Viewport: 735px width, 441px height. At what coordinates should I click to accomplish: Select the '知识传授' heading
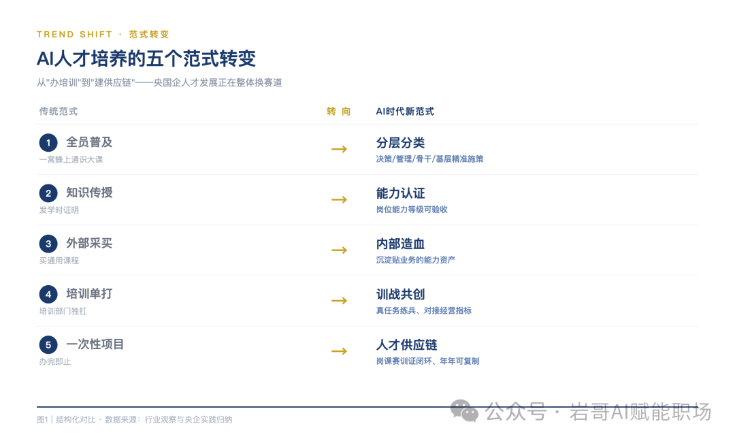(x=89, y=193)
